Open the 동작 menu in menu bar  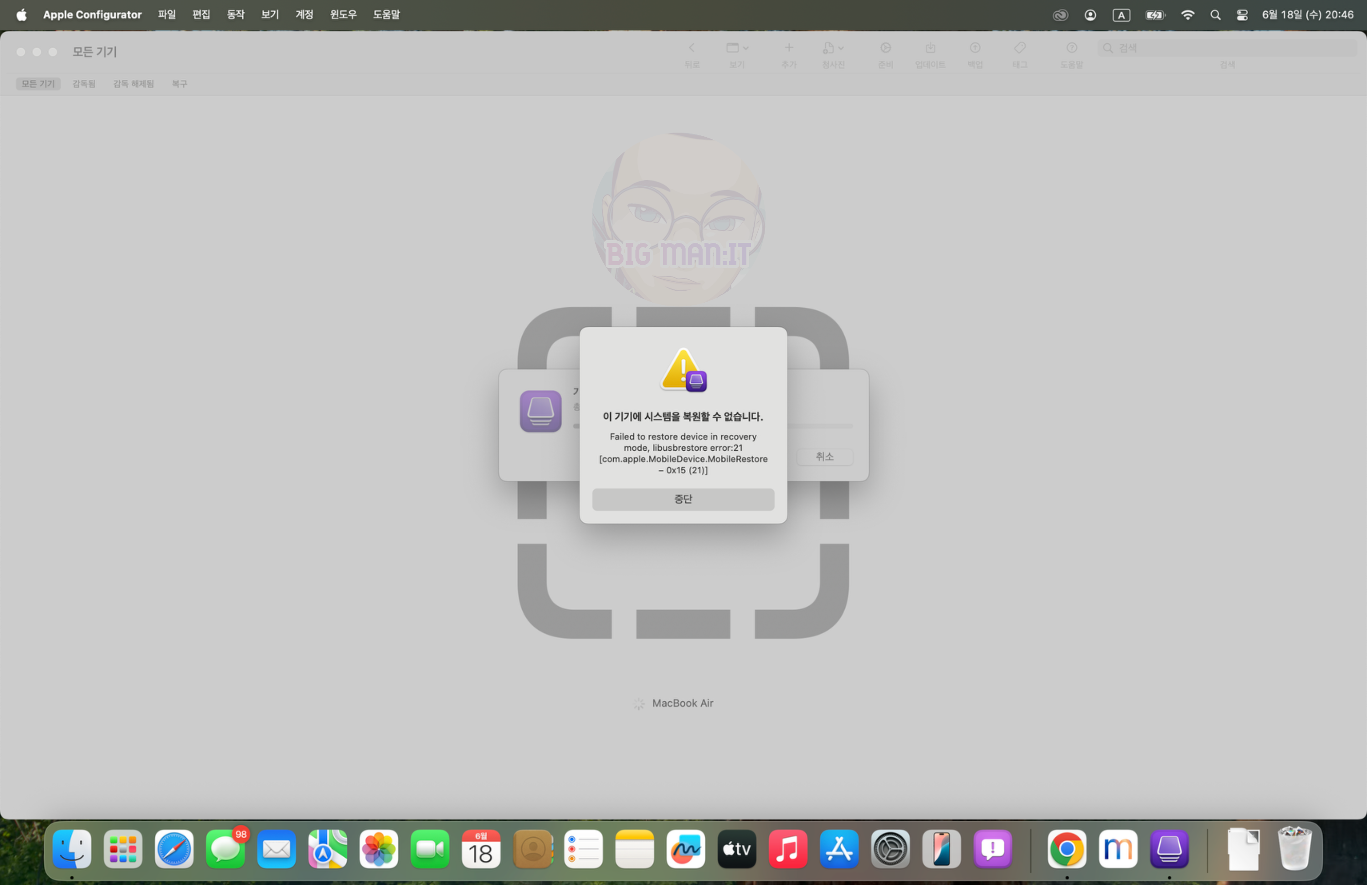click(x=236, y=15)
